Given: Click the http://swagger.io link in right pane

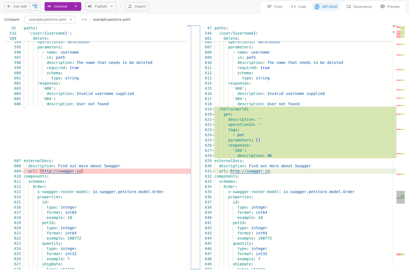Looking at the screenshot, I should (x=250, y=171).
